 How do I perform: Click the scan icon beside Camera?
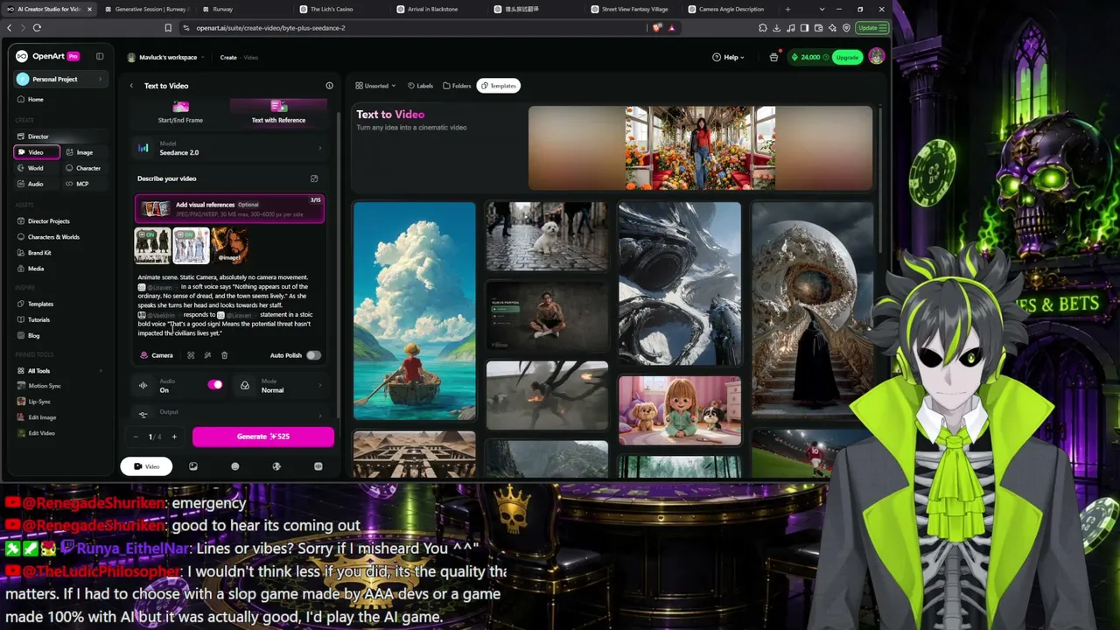[191, 355]
